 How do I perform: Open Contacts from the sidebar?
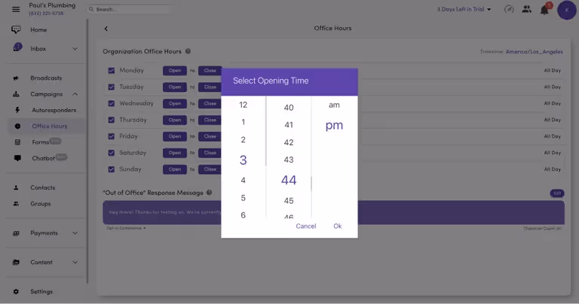coord(42,187)
